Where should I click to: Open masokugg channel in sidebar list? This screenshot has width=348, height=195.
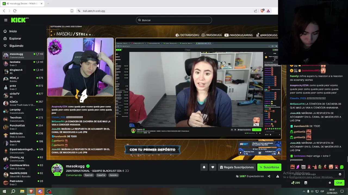coord(23,56)
